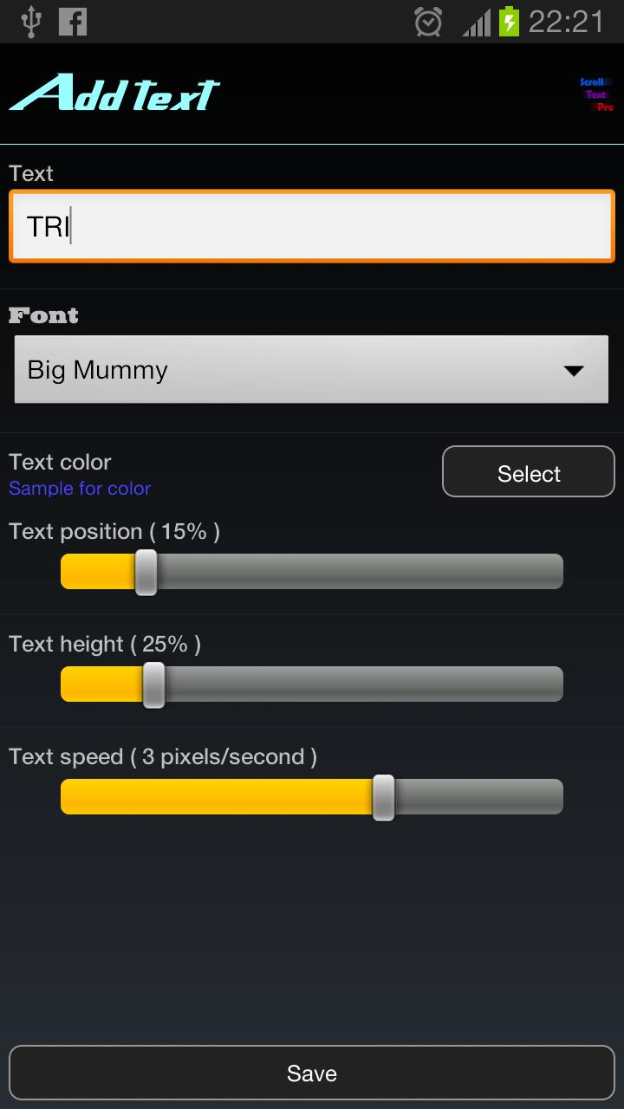
Task: Click the gray end of Text speed track
Action: coord(478,797)
